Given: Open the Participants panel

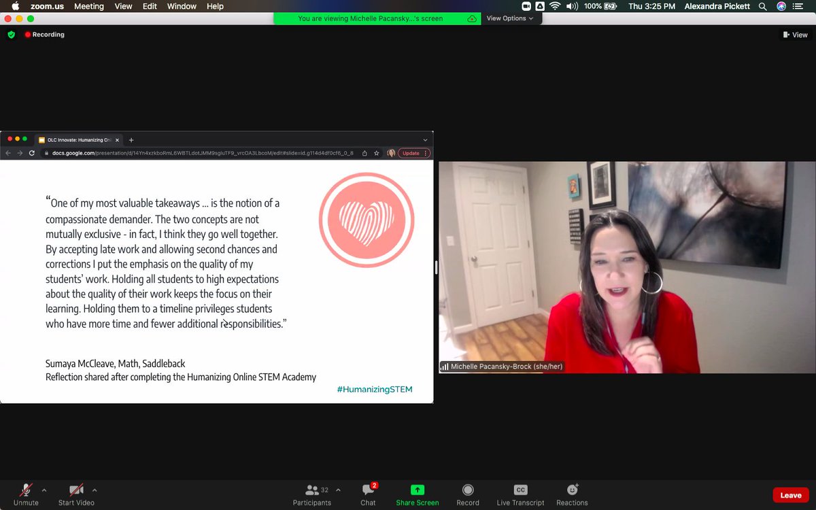Looking at the screenshot, I should pyautogui.click(x=312, y=494).
